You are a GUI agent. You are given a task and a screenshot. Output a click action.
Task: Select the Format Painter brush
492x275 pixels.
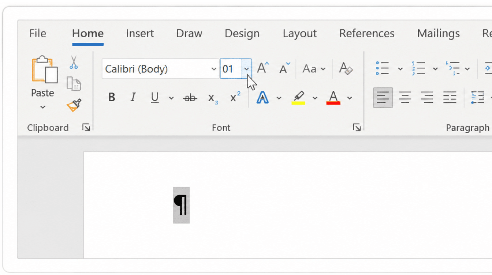(74, 105)
